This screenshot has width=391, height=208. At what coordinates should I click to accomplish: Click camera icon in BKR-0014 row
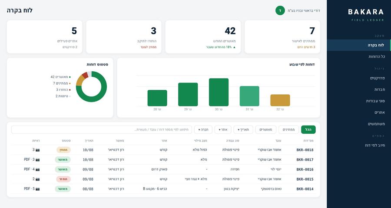[38, 189]
